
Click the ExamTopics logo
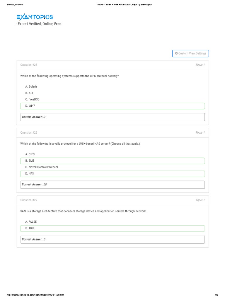(35, 17)
